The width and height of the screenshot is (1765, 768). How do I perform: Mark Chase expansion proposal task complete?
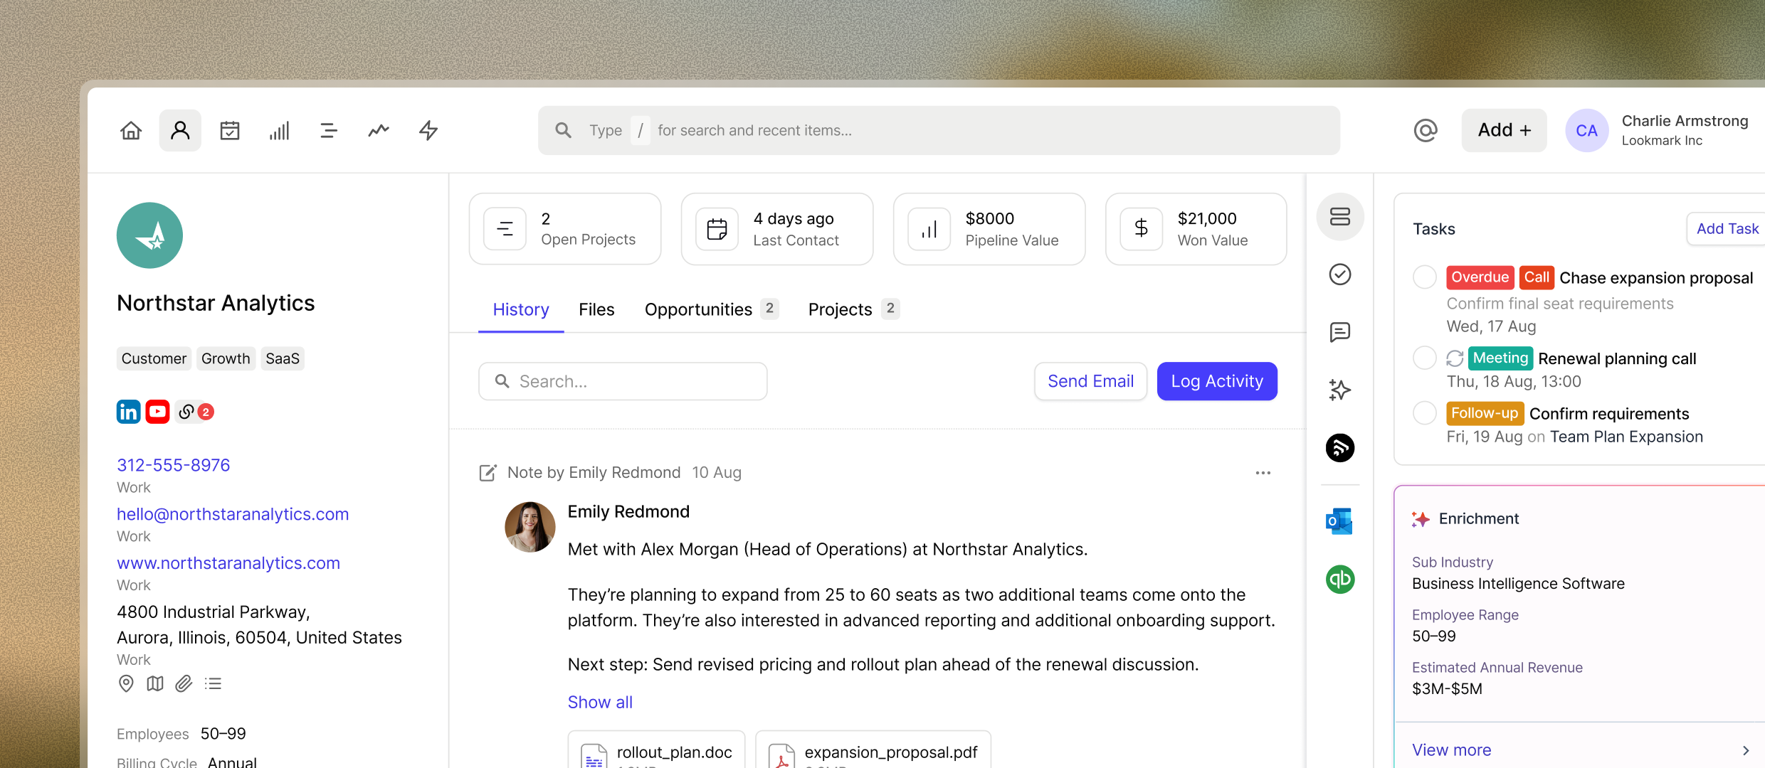pos(1425,277)
